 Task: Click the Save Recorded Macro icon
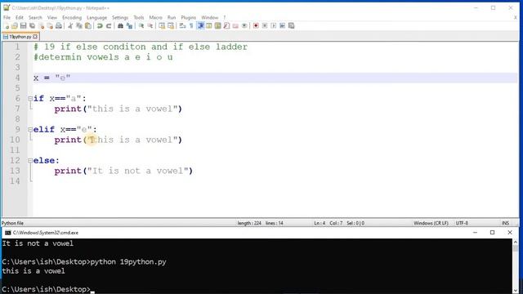coord(292,26)
